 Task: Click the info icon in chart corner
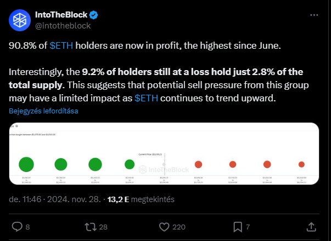tap(16, 126)
